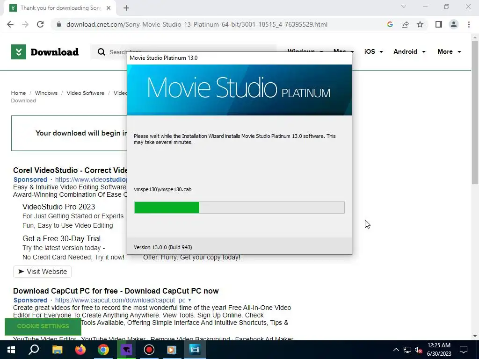
Task: Open the Chrome profile avatar
Action: (x=454, y=24)
